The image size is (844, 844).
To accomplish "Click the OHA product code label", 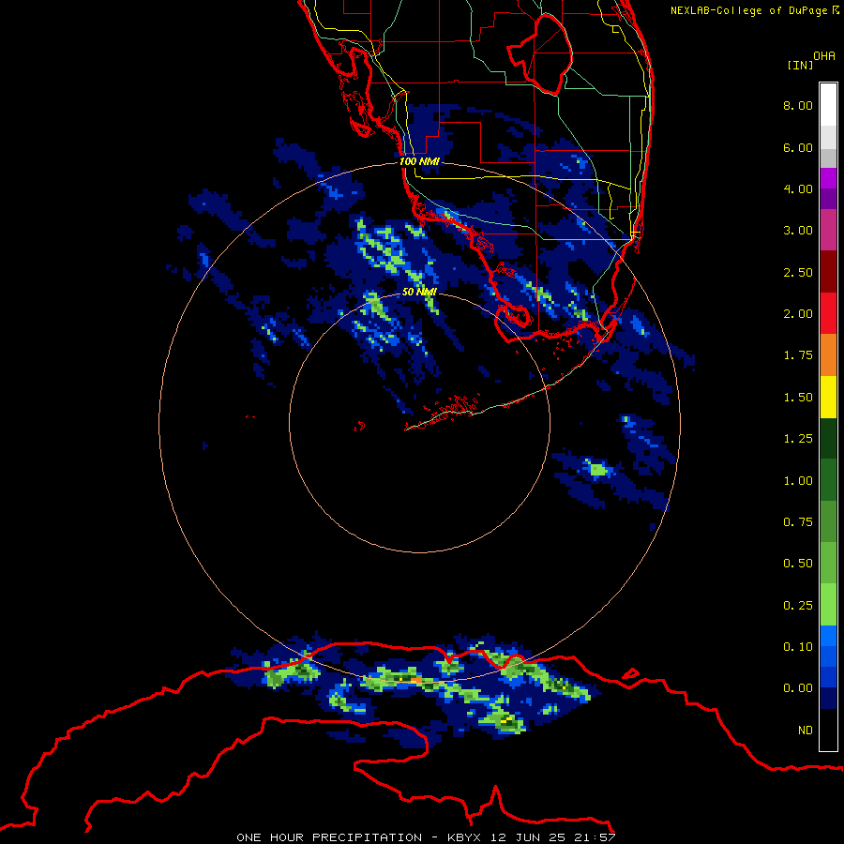I will click(x=824, y=56).
